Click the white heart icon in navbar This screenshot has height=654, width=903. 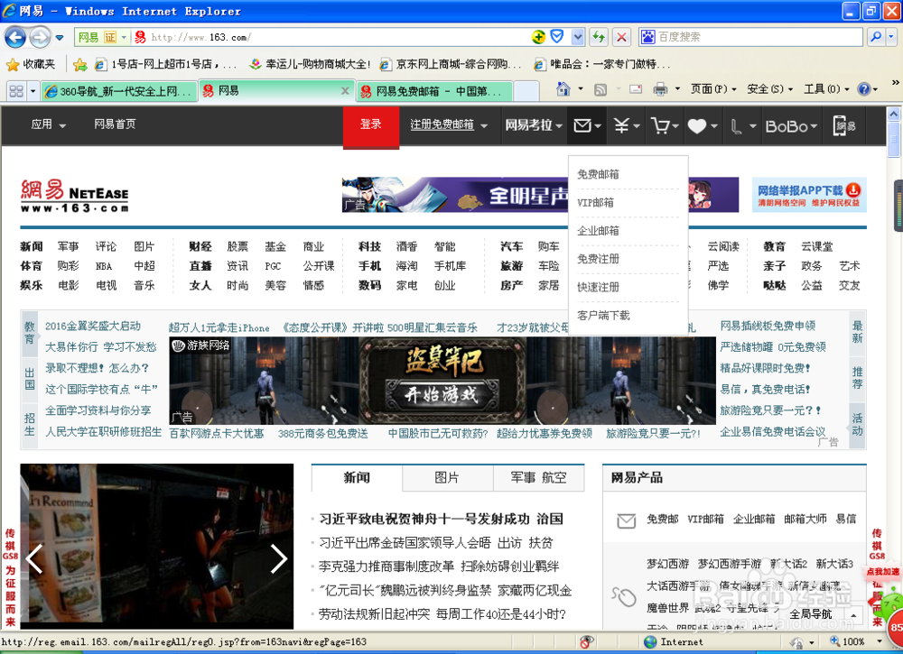point(697,126)
